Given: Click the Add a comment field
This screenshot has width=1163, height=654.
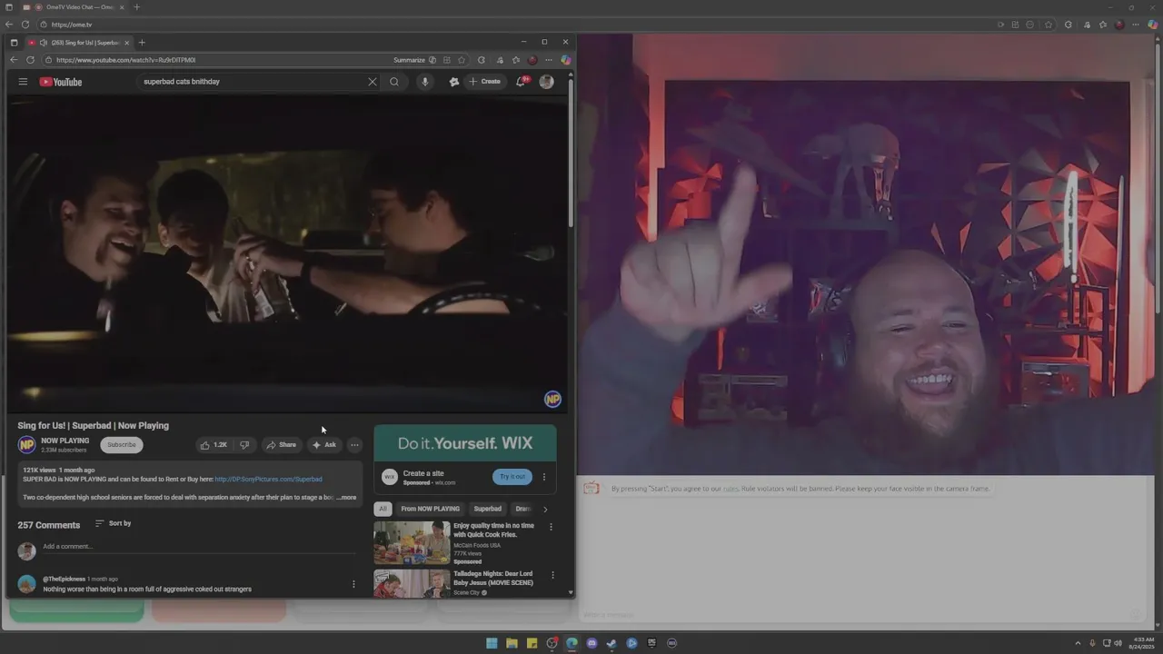Looking at the screenshot, I should pyautogui.click(x=200, y=547).
